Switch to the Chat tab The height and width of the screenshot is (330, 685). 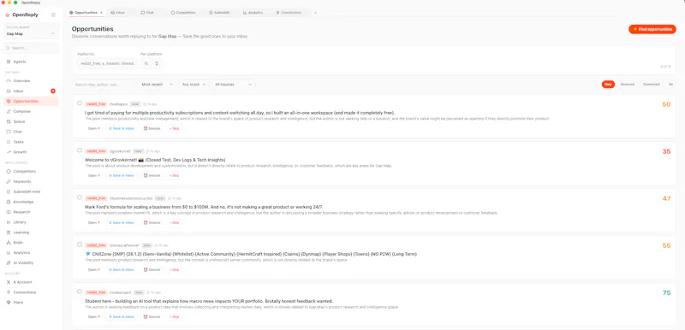(147, 13)
